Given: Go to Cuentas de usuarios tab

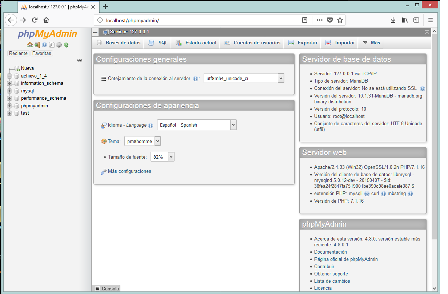Looking at the screenshot, I should [253, 43].
